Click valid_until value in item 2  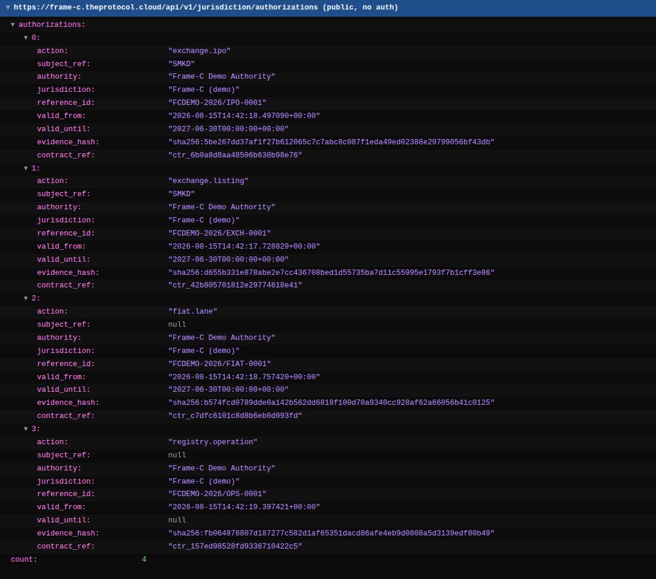(228, 389)
